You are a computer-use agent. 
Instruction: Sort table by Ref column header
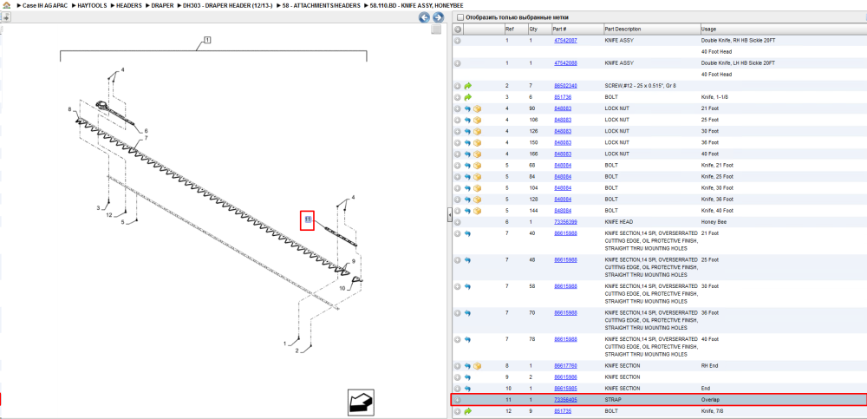coord(509,29)
